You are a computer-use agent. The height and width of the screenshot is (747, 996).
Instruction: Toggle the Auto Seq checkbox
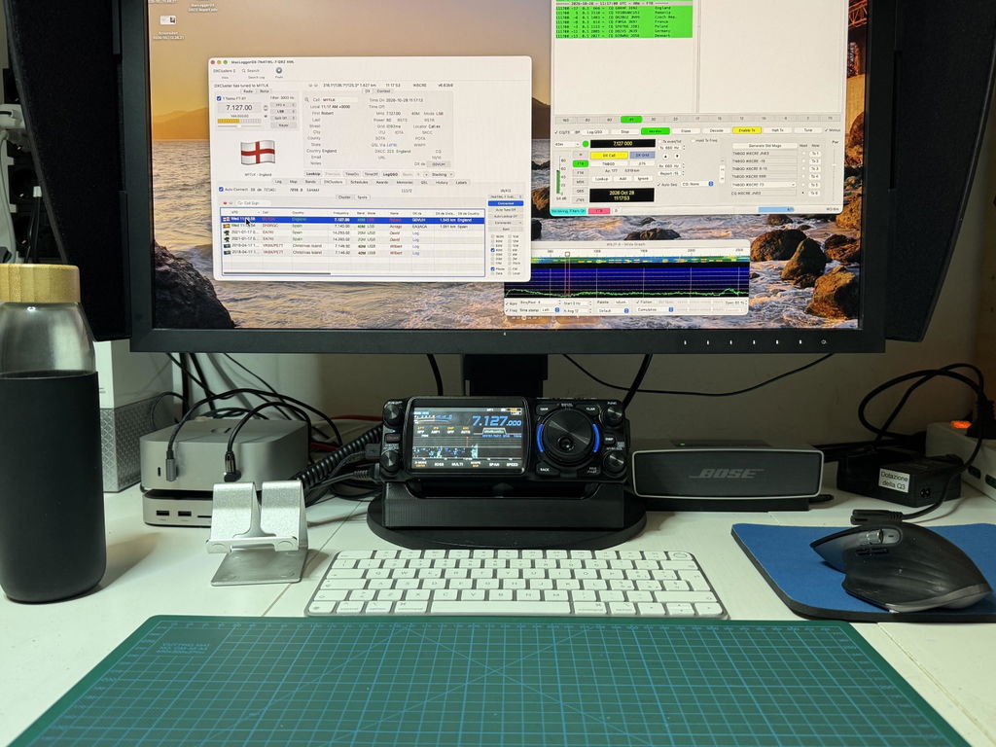click(x=658, y=184)
